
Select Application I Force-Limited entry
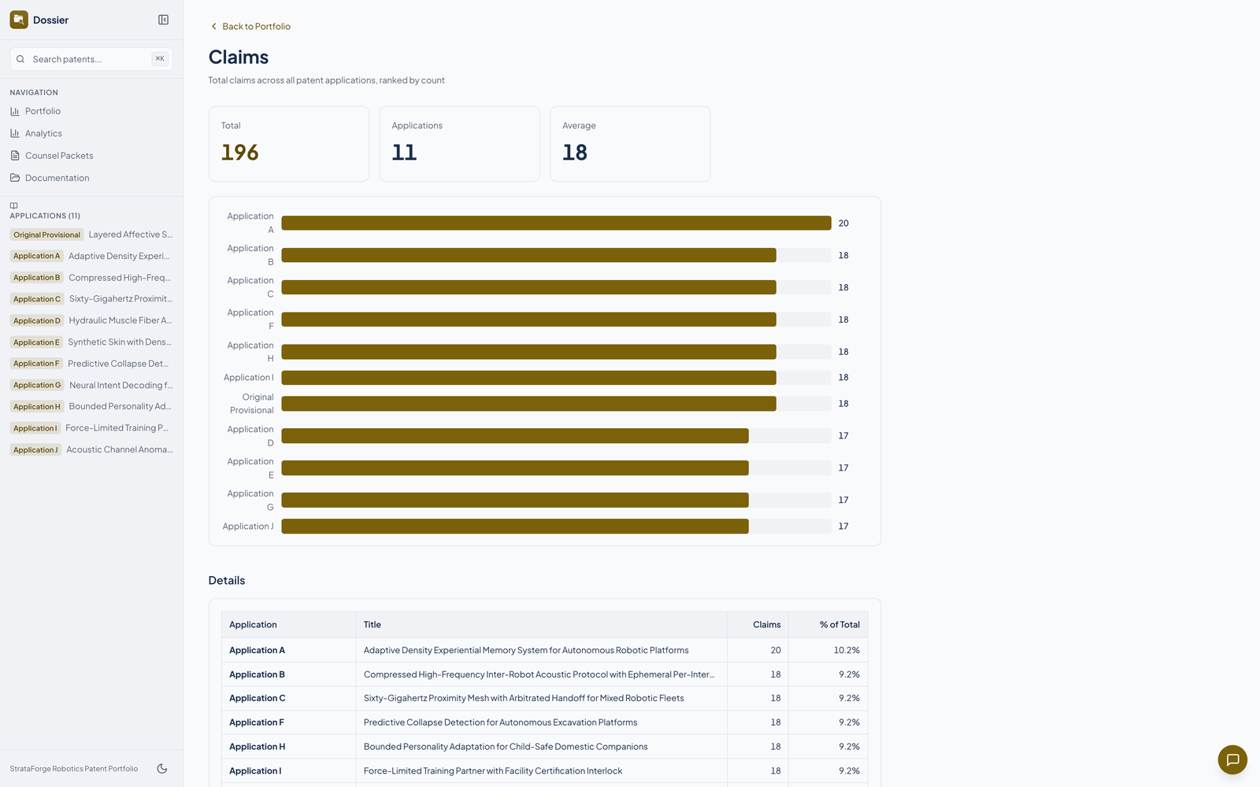(91, 428)
